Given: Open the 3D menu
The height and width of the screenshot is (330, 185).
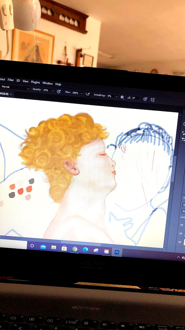Looking at the screenshot, I should coord(18,81).
